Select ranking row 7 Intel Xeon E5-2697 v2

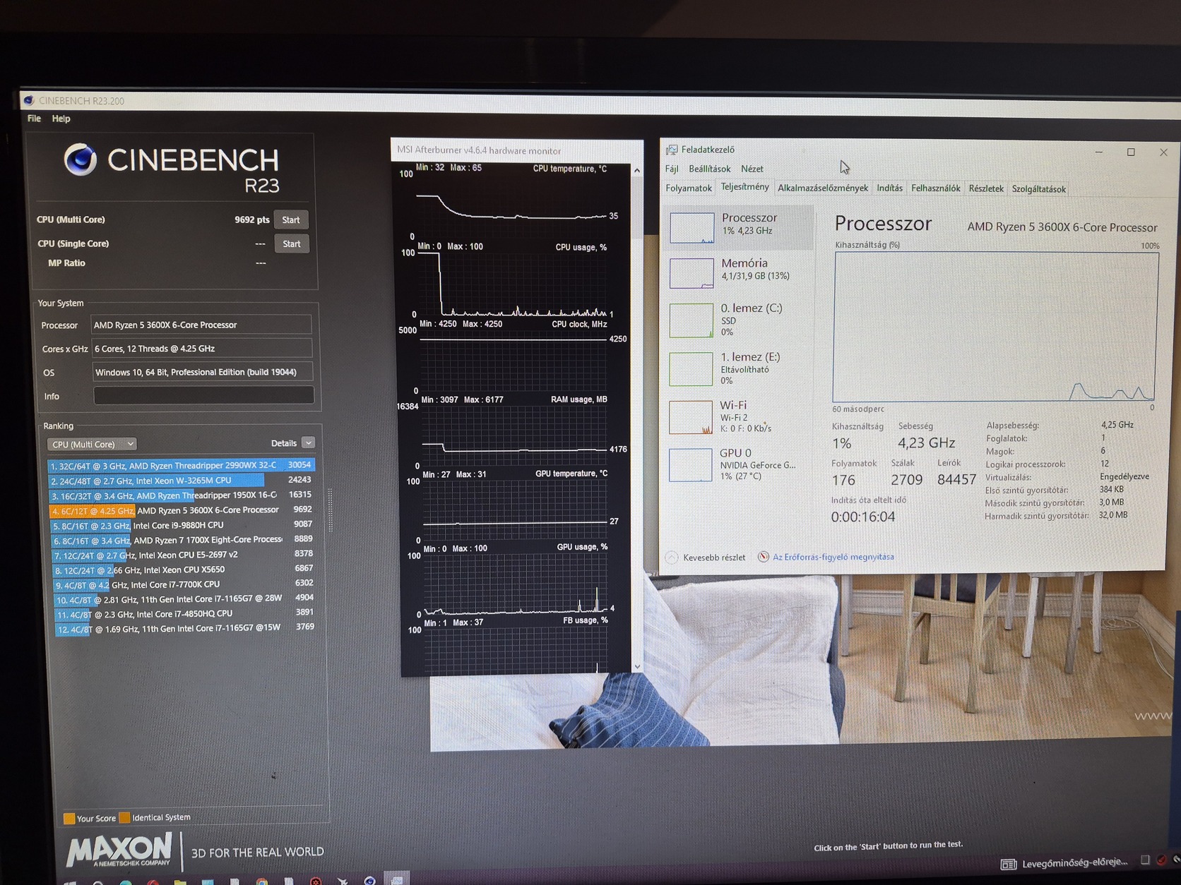pyautogui.click(x=183, y=554)
